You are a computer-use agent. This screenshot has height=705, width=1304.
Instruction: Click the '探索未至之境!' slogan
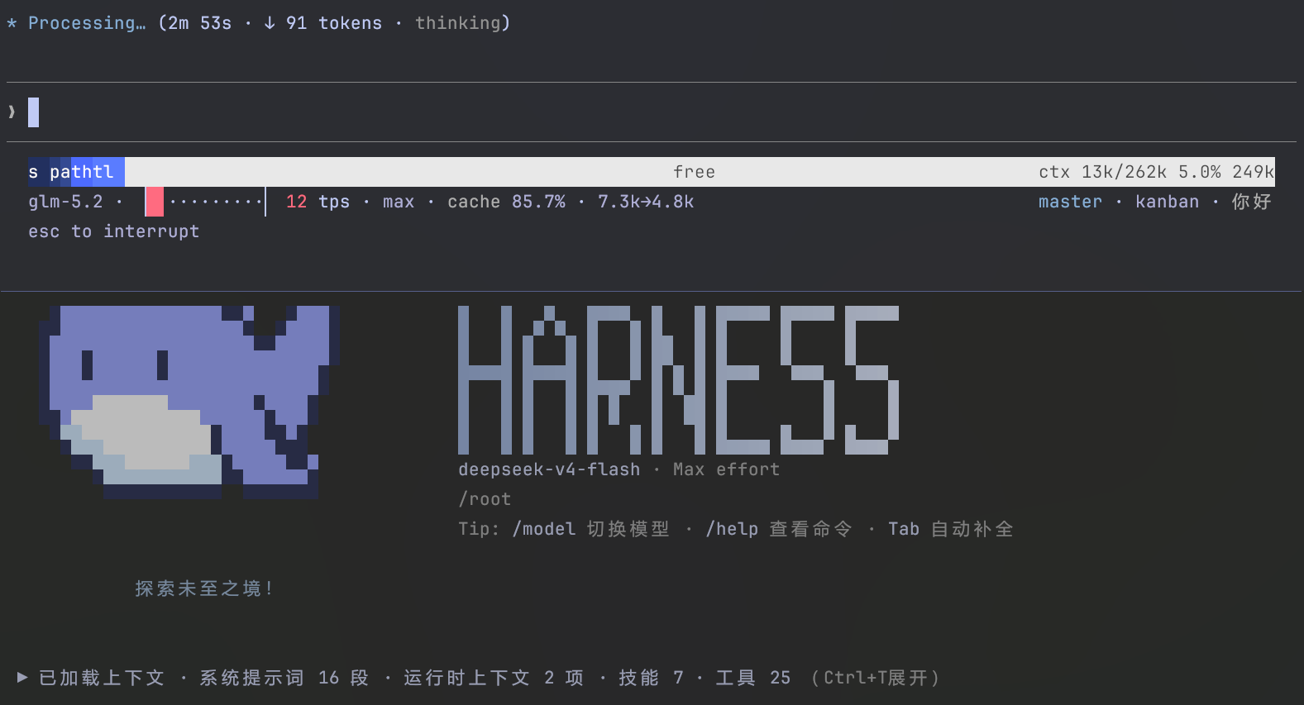coord(204,588)
